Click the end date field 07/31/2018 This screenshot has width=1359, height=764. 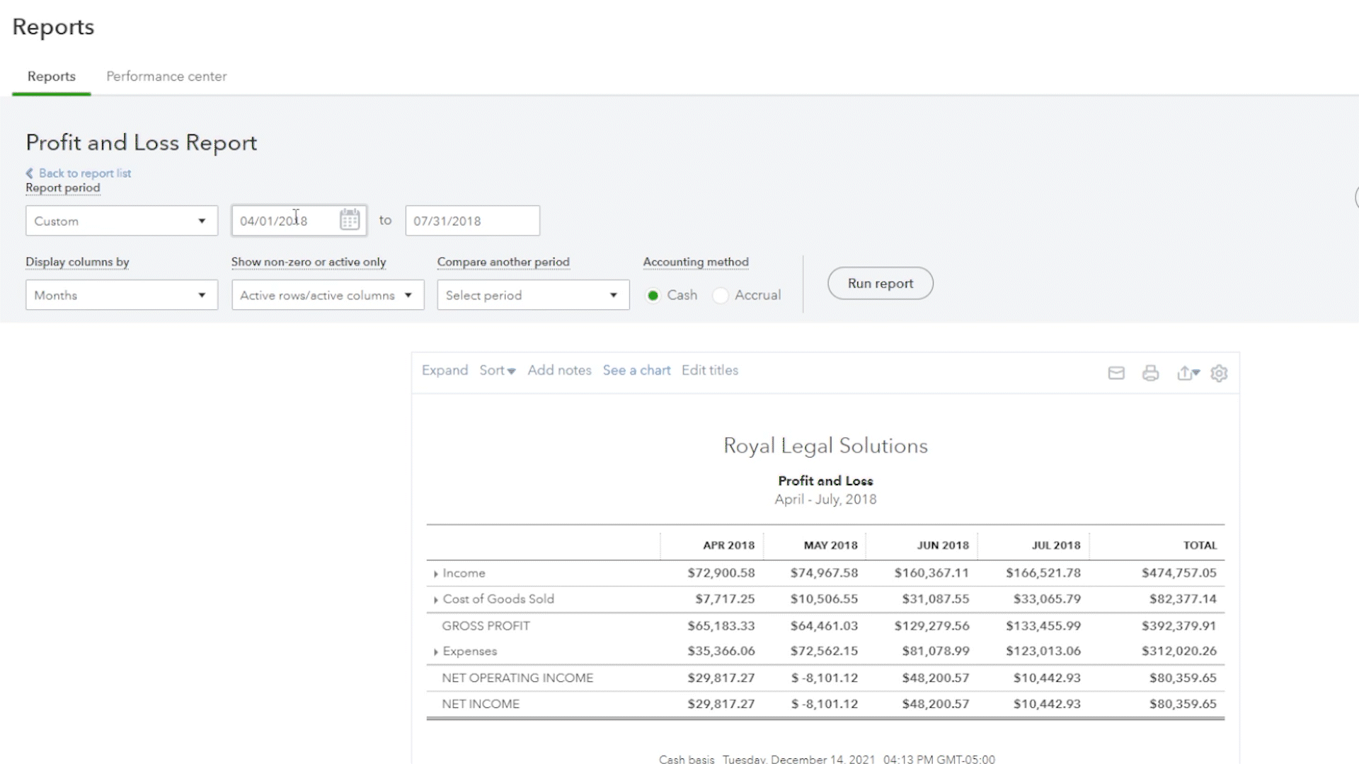pyautogui.click(x=473, y=221)
